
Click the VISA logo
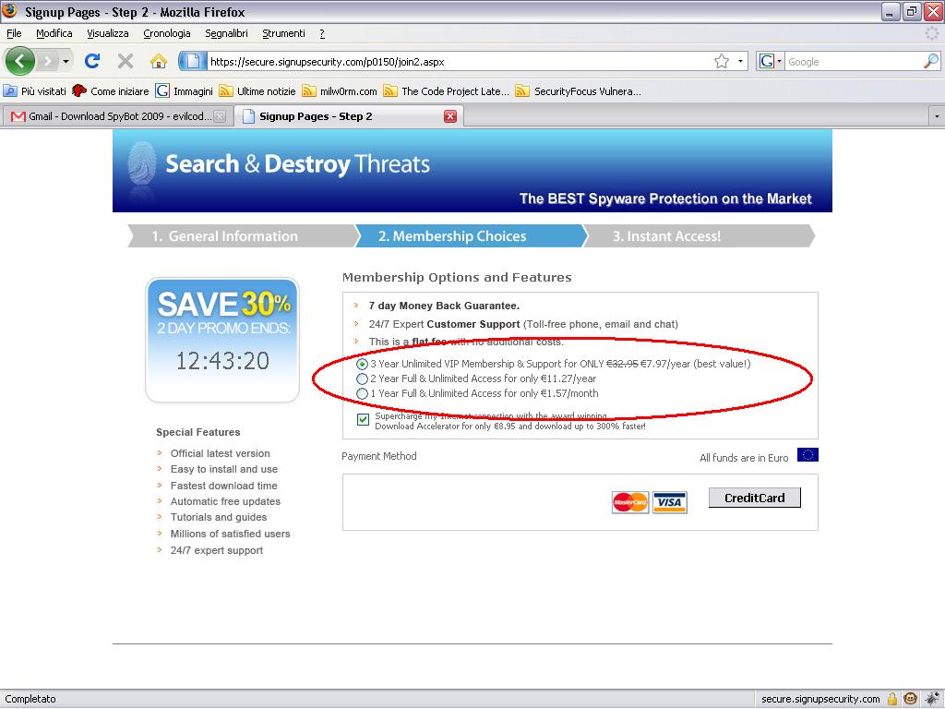pyautogui.click(x=669, y=502)
